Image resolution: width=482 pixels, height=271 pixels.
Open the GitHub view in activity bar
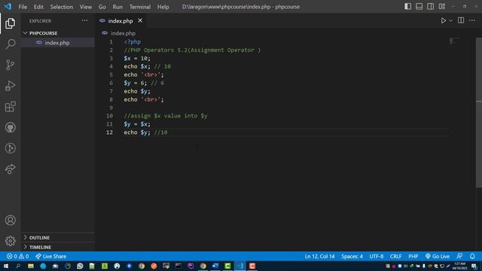pos(10,127)
